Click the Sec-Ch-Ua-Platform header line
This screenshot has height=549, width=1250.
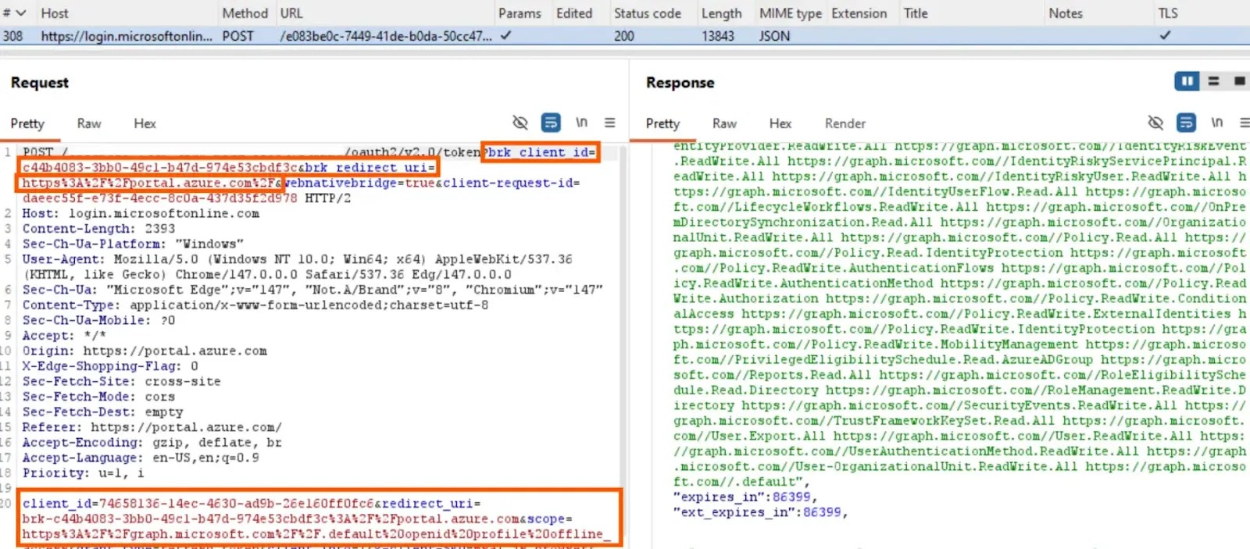click(x=133, y=244)
